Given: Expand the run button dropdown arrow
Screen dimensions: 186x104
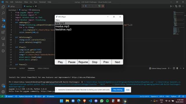Looking at the screenshot, I should [173, 6].
